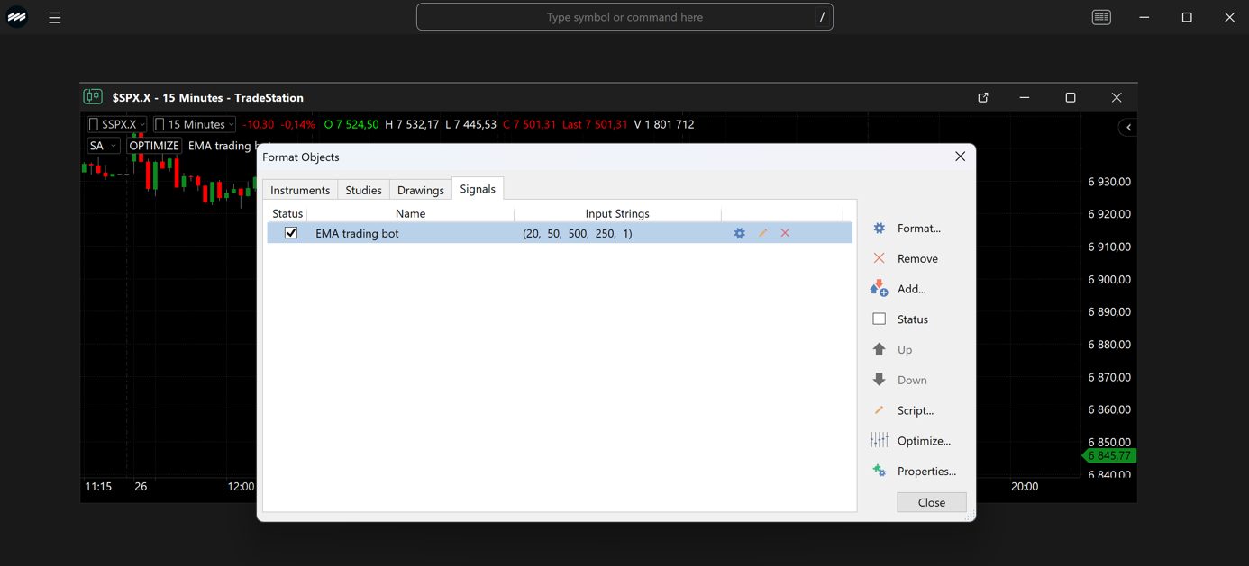The height and width of the screenshot is (566, 1249).
Task: Click the 20:00 time axis label
Action: pos(1025,486)
